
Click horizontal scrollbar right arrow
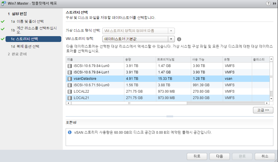click(x=267, y=103)
